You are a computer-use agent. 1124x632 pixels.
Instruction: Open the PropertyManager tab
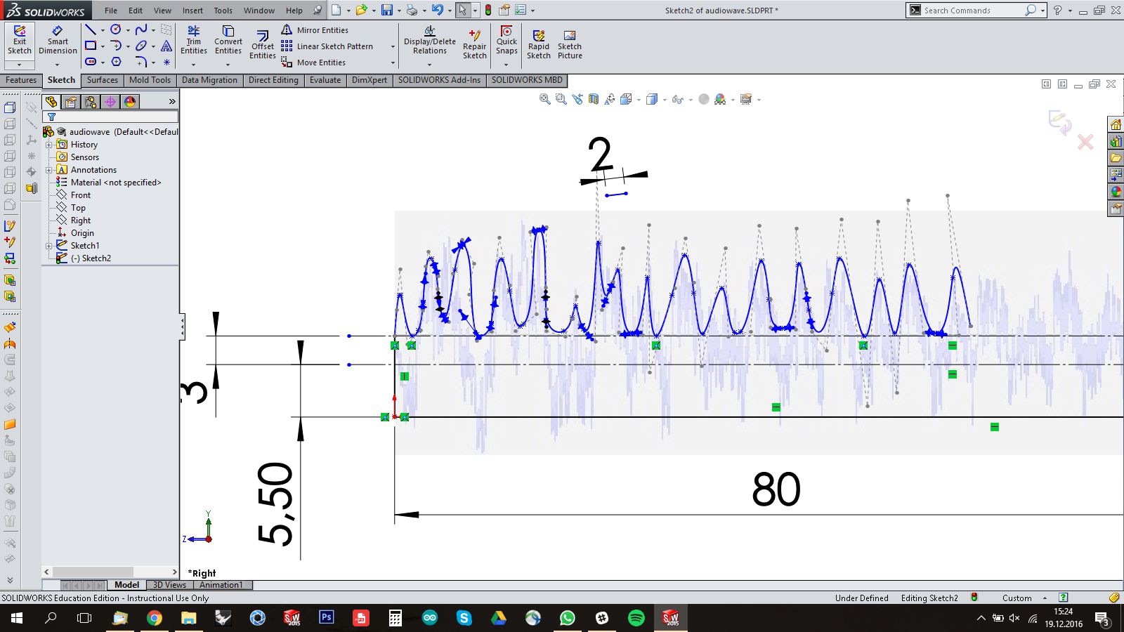(71, 102)
